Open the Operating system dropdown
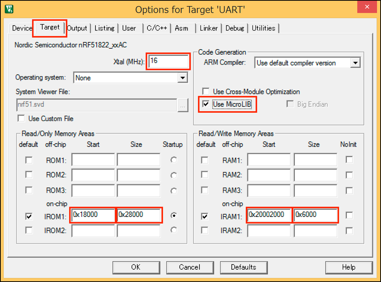 182,78
